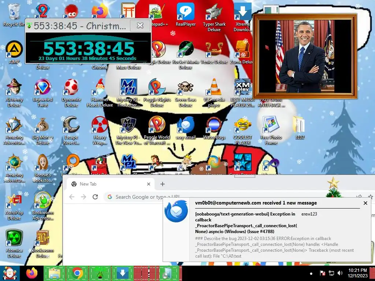Select the Water Bugs icon
375x281 pixels.
click(x=214, y=128)
